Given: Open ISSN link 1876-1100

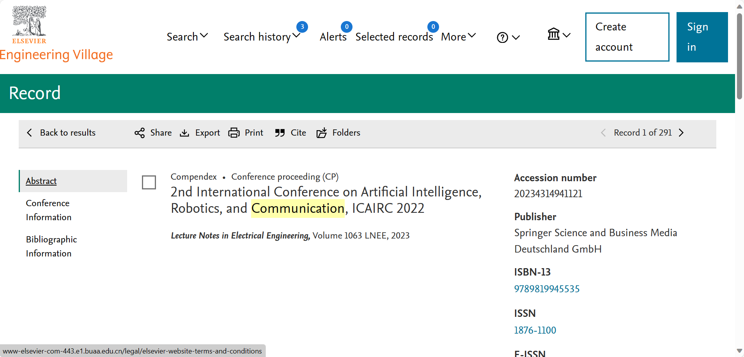Looking at the screenshot, I should tap(535, 330).
